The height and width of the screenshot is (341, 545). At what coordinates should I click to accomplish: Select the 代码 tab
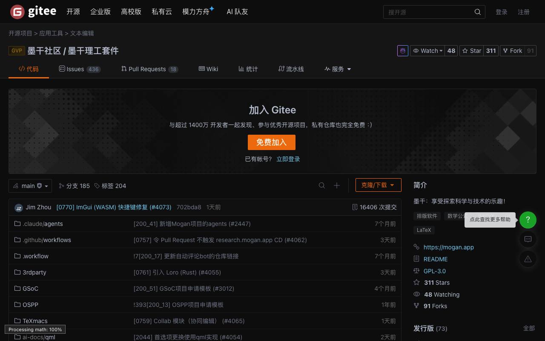tap(29, 69)
